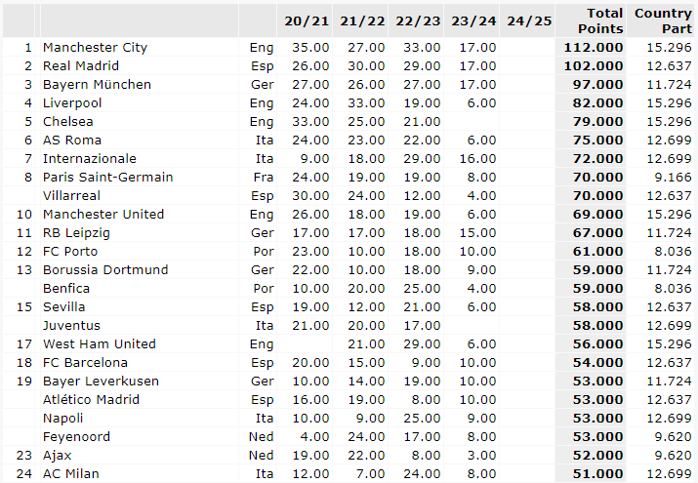This screenshot has height=483, width=698.
Task: Open the RB Leipzig club link
Action: click(x=76, y=233)
